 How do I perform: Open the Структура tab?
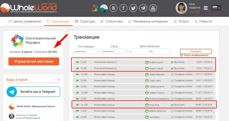pyautogui.click(x=85, y=22)
